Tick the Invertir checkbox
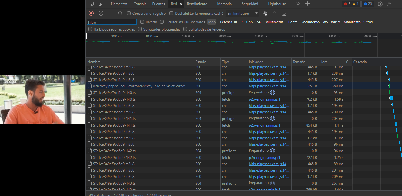Screen dimensions: 402x196 pos(142,22)
